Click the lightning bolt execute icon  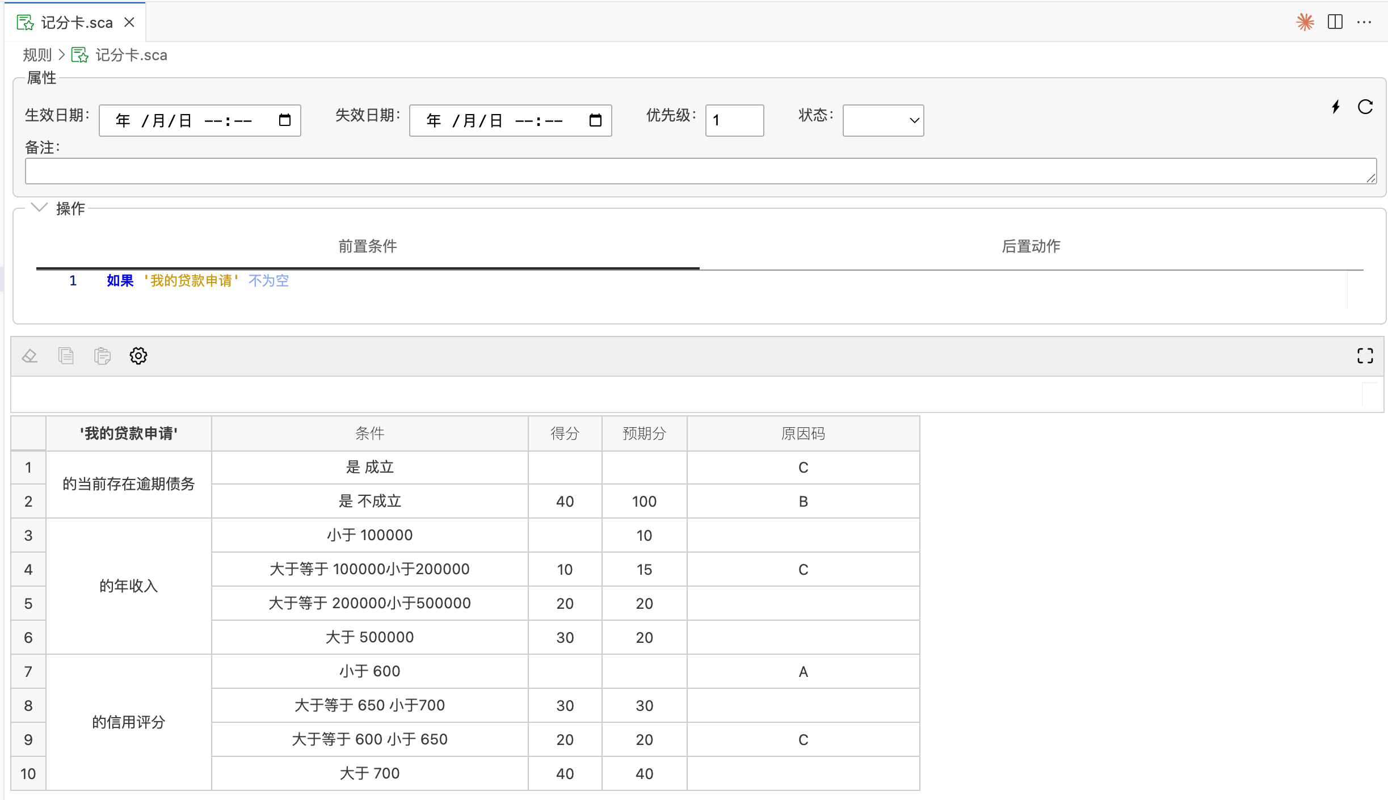pos(1336,107)
